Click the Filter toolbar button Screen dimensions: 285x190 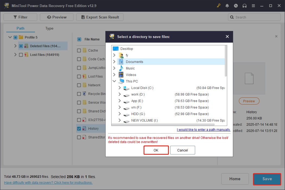coord(20,17)
